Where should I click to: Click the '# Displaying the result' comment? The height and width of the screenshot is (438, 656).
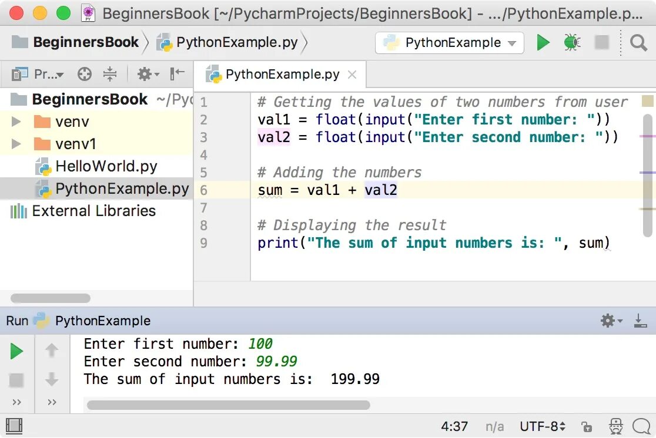[352, 225]
